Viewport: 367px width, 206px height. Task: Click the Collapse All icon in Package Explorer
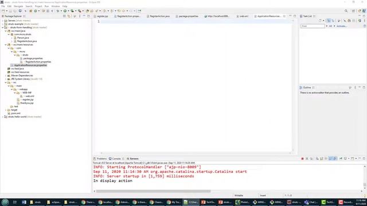64,16
